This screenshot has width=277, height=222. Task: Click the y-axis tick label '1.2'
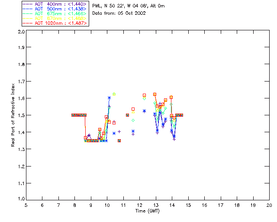point(21,166)
